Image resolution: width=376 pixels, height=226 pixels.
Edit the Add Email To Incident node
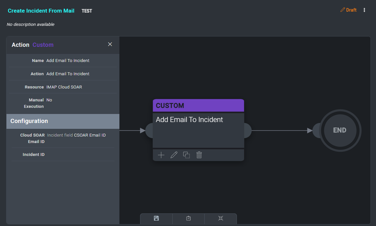click(x=174, y=155)
